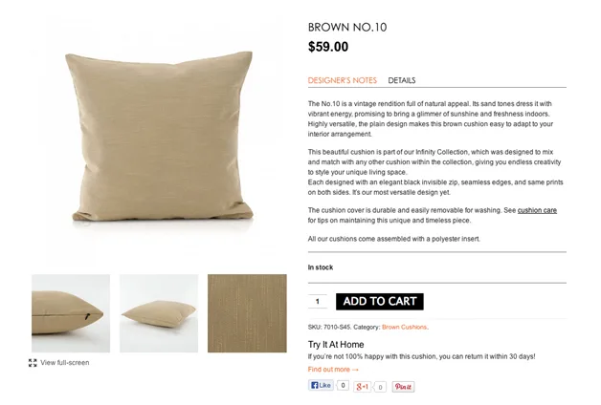This screenshot has width=601, height=405.
Task: Click the Facebook like count box
Action: tap(343, 386)
